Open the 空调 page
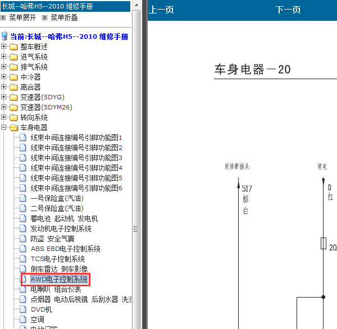 (x=37, y=319)
